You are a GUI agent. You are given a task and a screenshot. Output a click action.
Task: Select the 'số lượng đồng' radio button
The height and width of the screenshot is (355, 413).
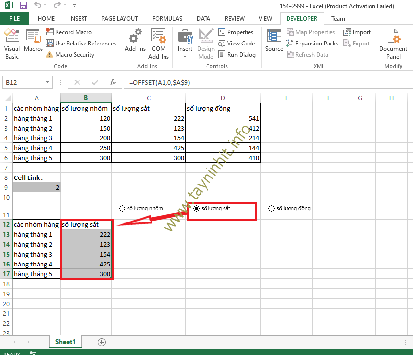pyautogui.click(x=271, y=209)
